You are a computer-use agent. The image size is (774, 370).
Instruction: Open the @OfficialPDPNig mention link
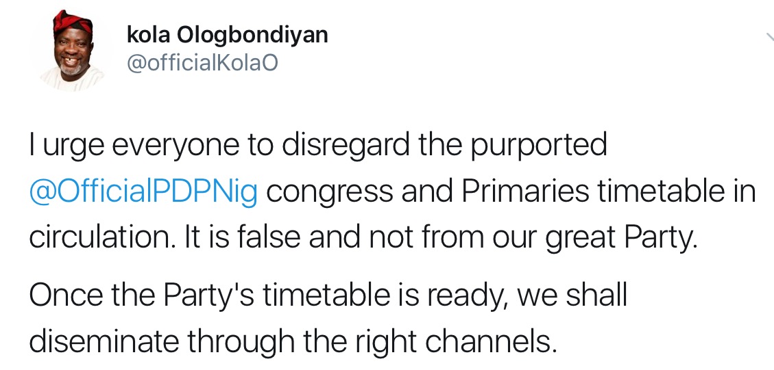point(144,193)
